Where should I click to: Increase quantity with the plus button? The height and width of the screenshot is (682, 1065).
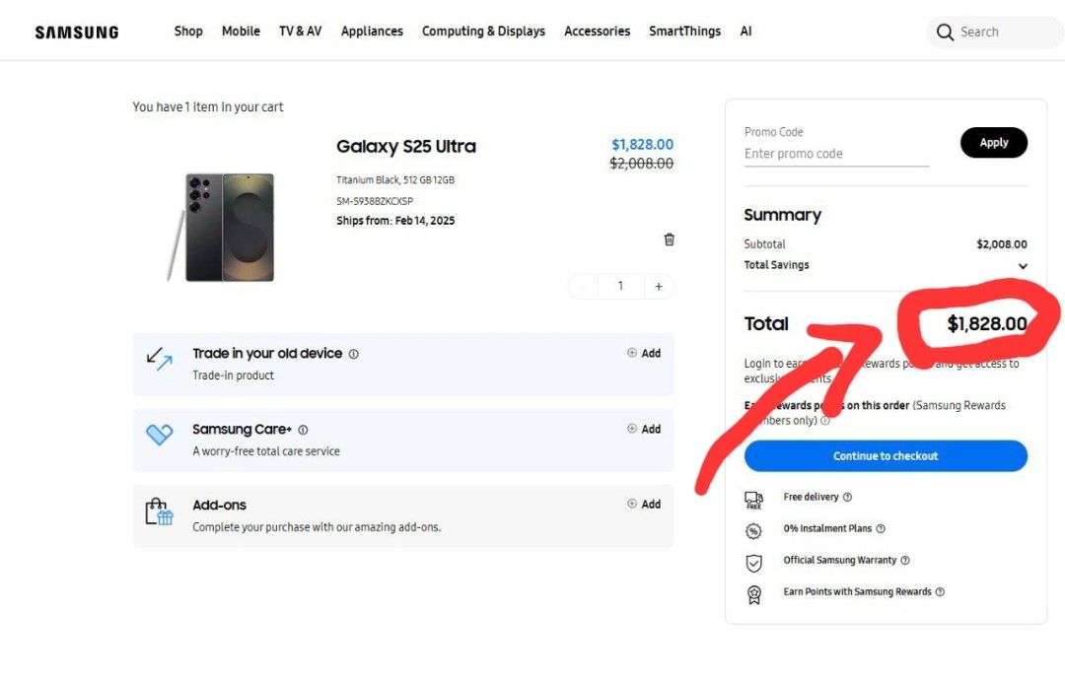[658, 287]
